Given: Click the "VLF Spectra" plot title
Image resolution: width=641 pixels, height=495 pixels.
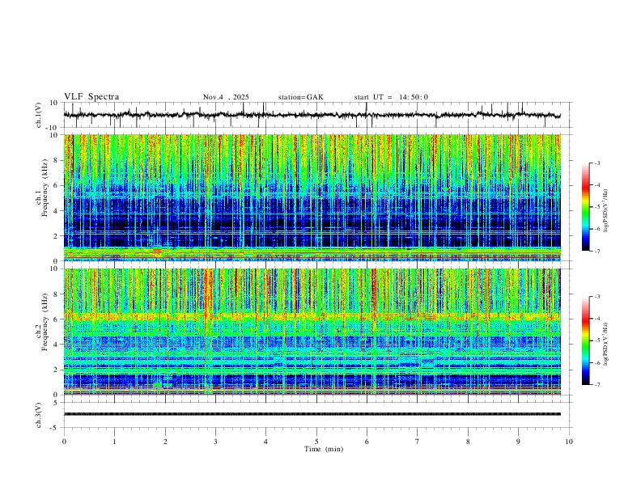Looking at the screenshot, I should point(91,97).
